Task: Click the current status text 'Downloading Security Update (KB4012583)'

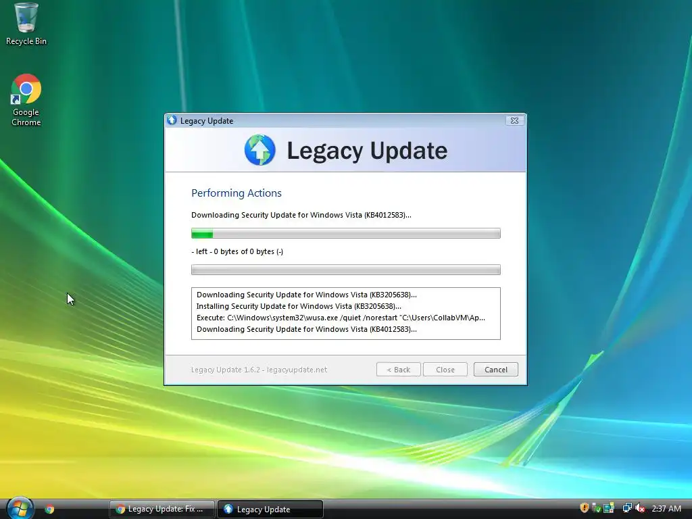Action: (301, 215)
